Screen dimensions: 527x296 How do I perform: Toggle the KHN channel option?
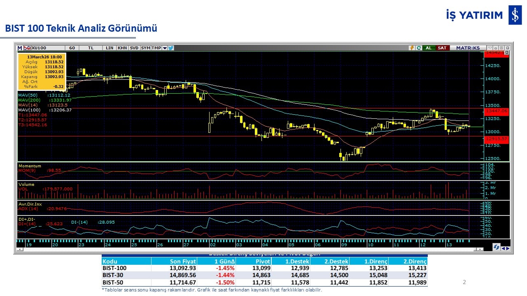point(122,48)
